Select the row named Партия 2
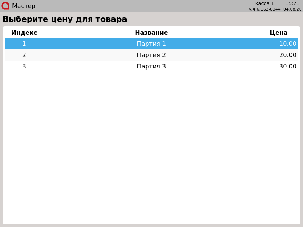The image size is (303, 227). (x=151, y=55)
